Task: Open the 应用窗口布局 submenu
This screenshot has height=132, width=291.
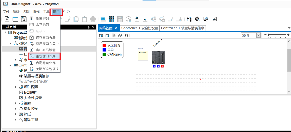Action: 46,44
